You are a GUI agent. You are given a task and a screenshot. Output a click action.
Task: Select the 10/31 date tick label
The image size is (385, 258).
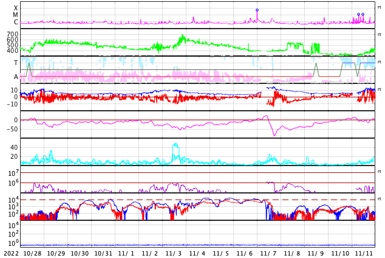(x=103, y=254)
